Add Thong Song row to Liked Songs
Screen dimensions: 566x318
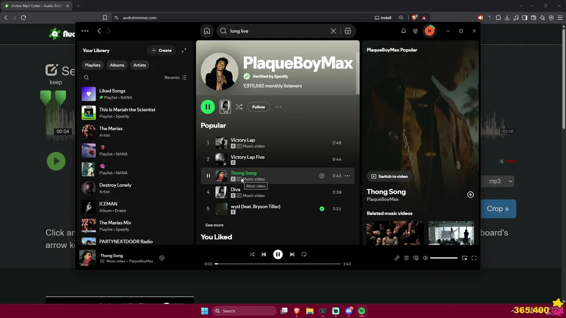coord(322,176)
